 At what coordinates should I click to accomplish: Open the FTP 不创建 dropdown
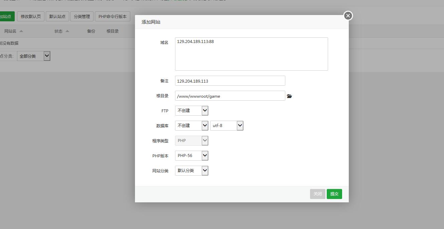(191, 111)
